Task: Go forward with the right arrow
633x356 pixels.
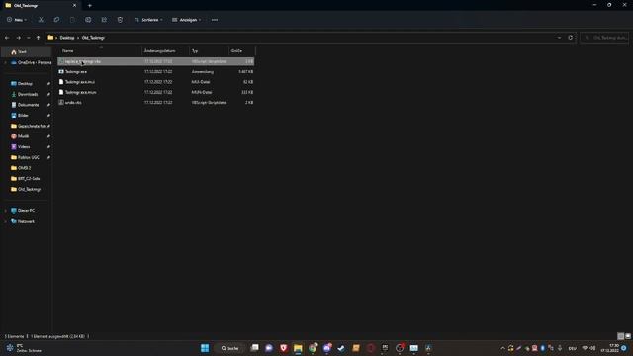Action: click(18, 38)
